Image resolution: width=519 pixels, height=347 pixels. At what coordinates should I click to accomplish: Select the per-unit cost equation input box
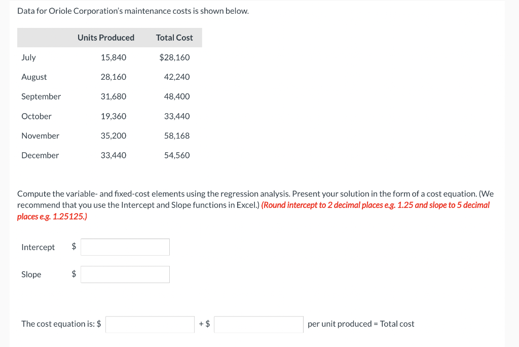[258, 324]
